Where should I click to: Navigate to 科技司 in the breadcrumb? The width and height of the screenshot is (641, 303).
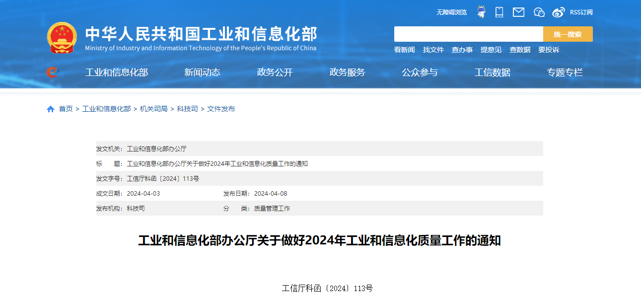coord(187,109)
